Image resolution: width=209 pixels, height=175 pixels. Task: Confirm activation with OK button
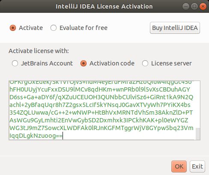click(179, 166)
